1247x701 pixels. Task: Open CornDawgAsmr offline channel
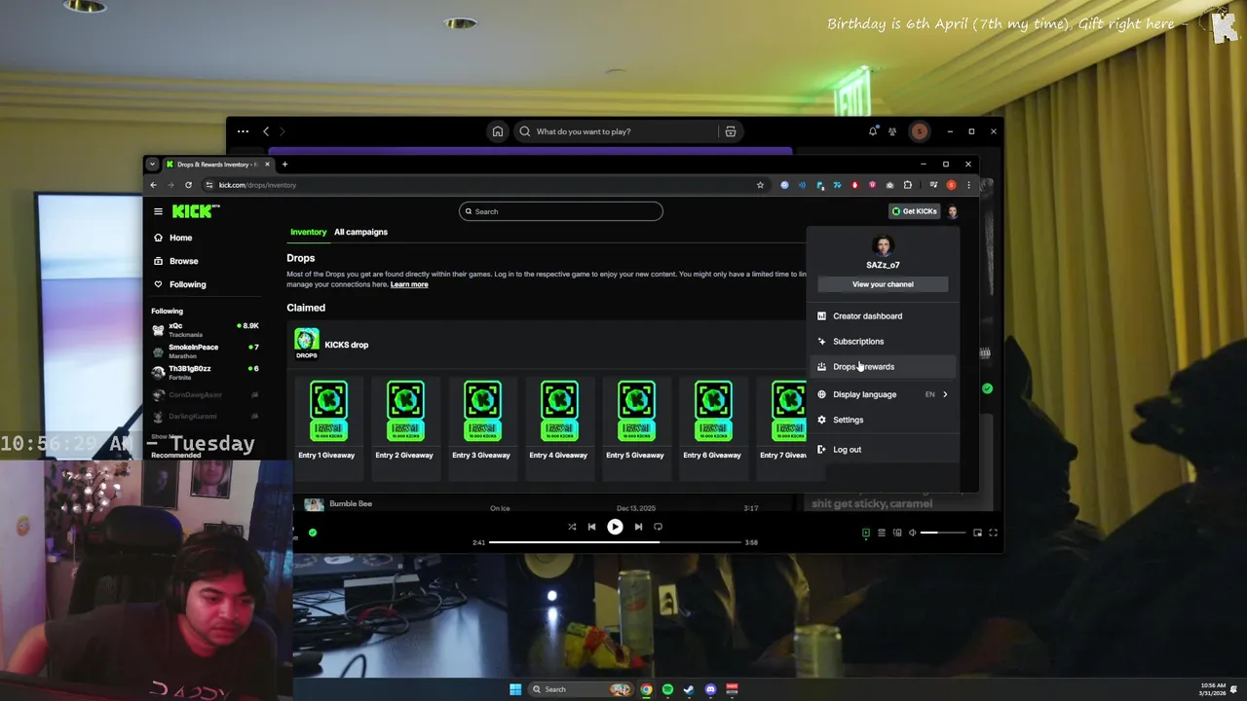(205, 394)
